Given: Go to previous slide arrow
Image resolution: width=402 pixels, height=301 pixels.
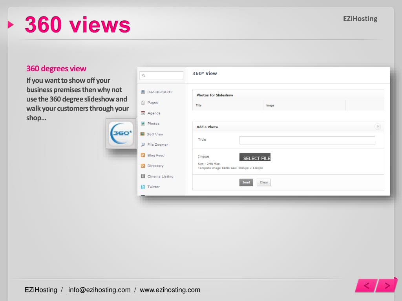Looking at the screenshot, I should coord(366,286).
